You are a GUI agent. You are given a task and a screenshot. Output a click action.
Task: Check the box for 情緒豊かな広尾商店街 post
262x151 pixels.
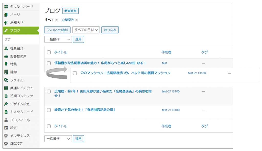[49, 63]
